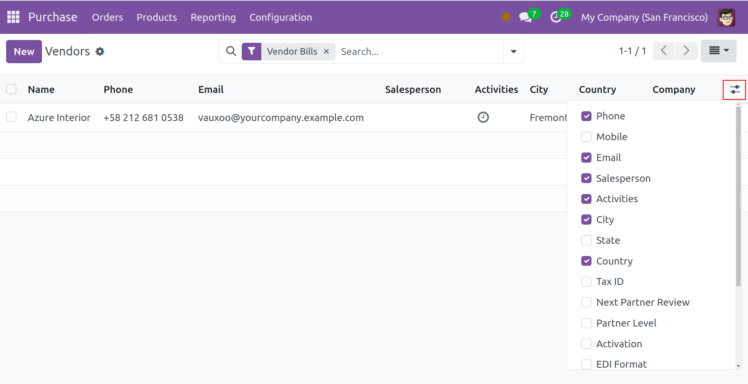Click phone number +58 212 681 0538

(x=143, y=117)
